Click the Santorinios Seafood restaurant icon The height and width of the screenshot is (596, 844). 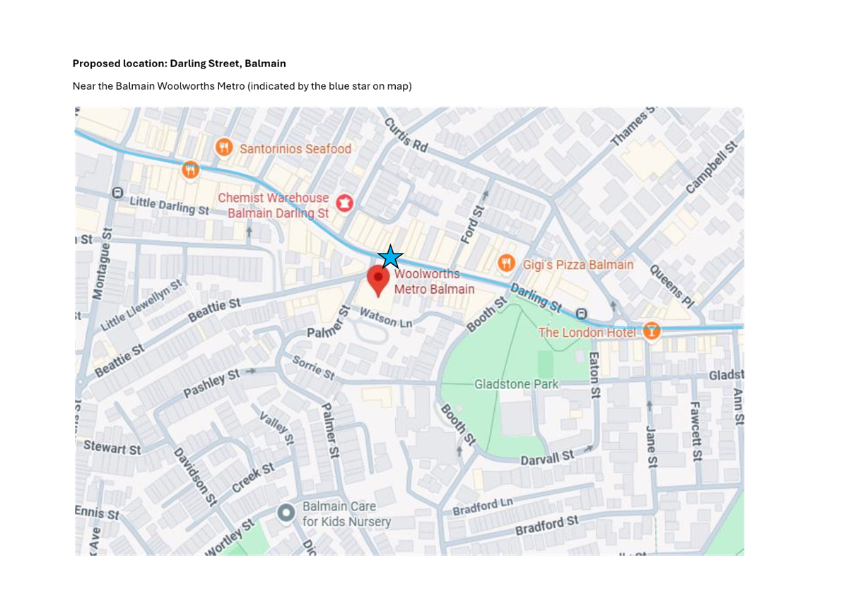pos(224,148)
